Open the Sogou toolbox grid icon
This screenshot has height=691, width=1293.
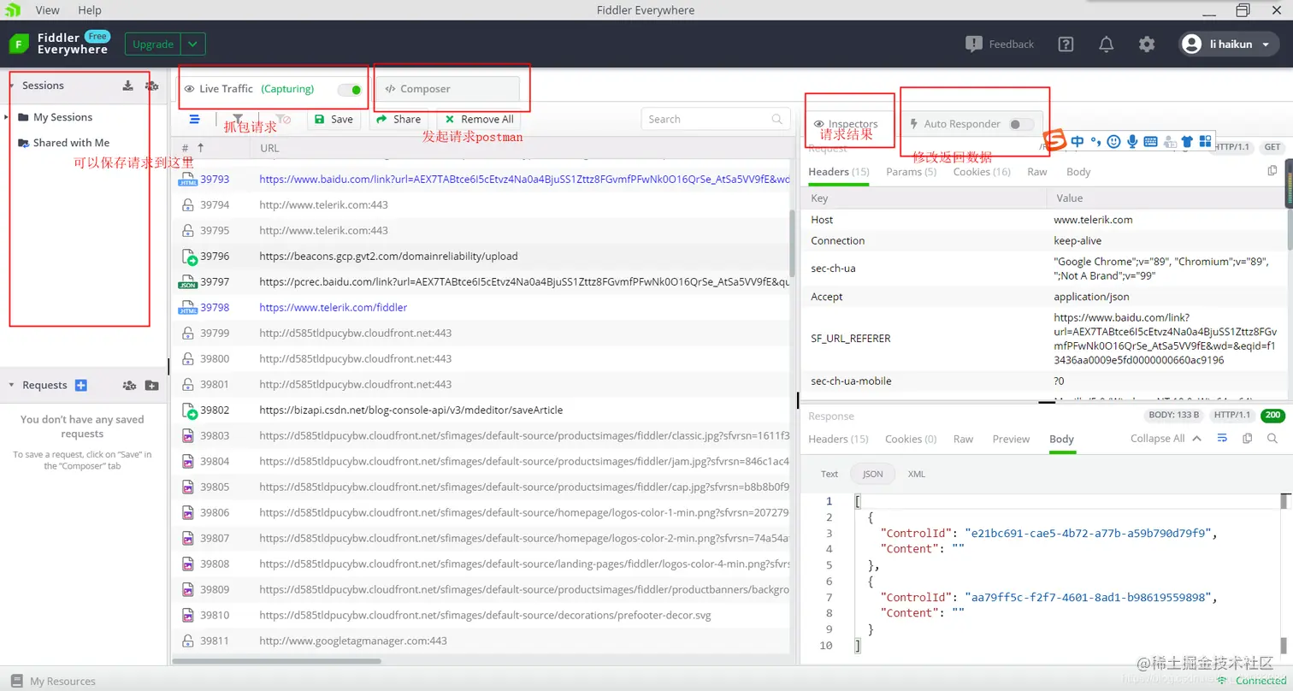coord(1206,141)
